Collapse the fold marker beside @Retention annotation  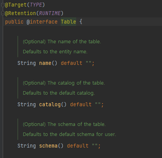pos(3,13)
